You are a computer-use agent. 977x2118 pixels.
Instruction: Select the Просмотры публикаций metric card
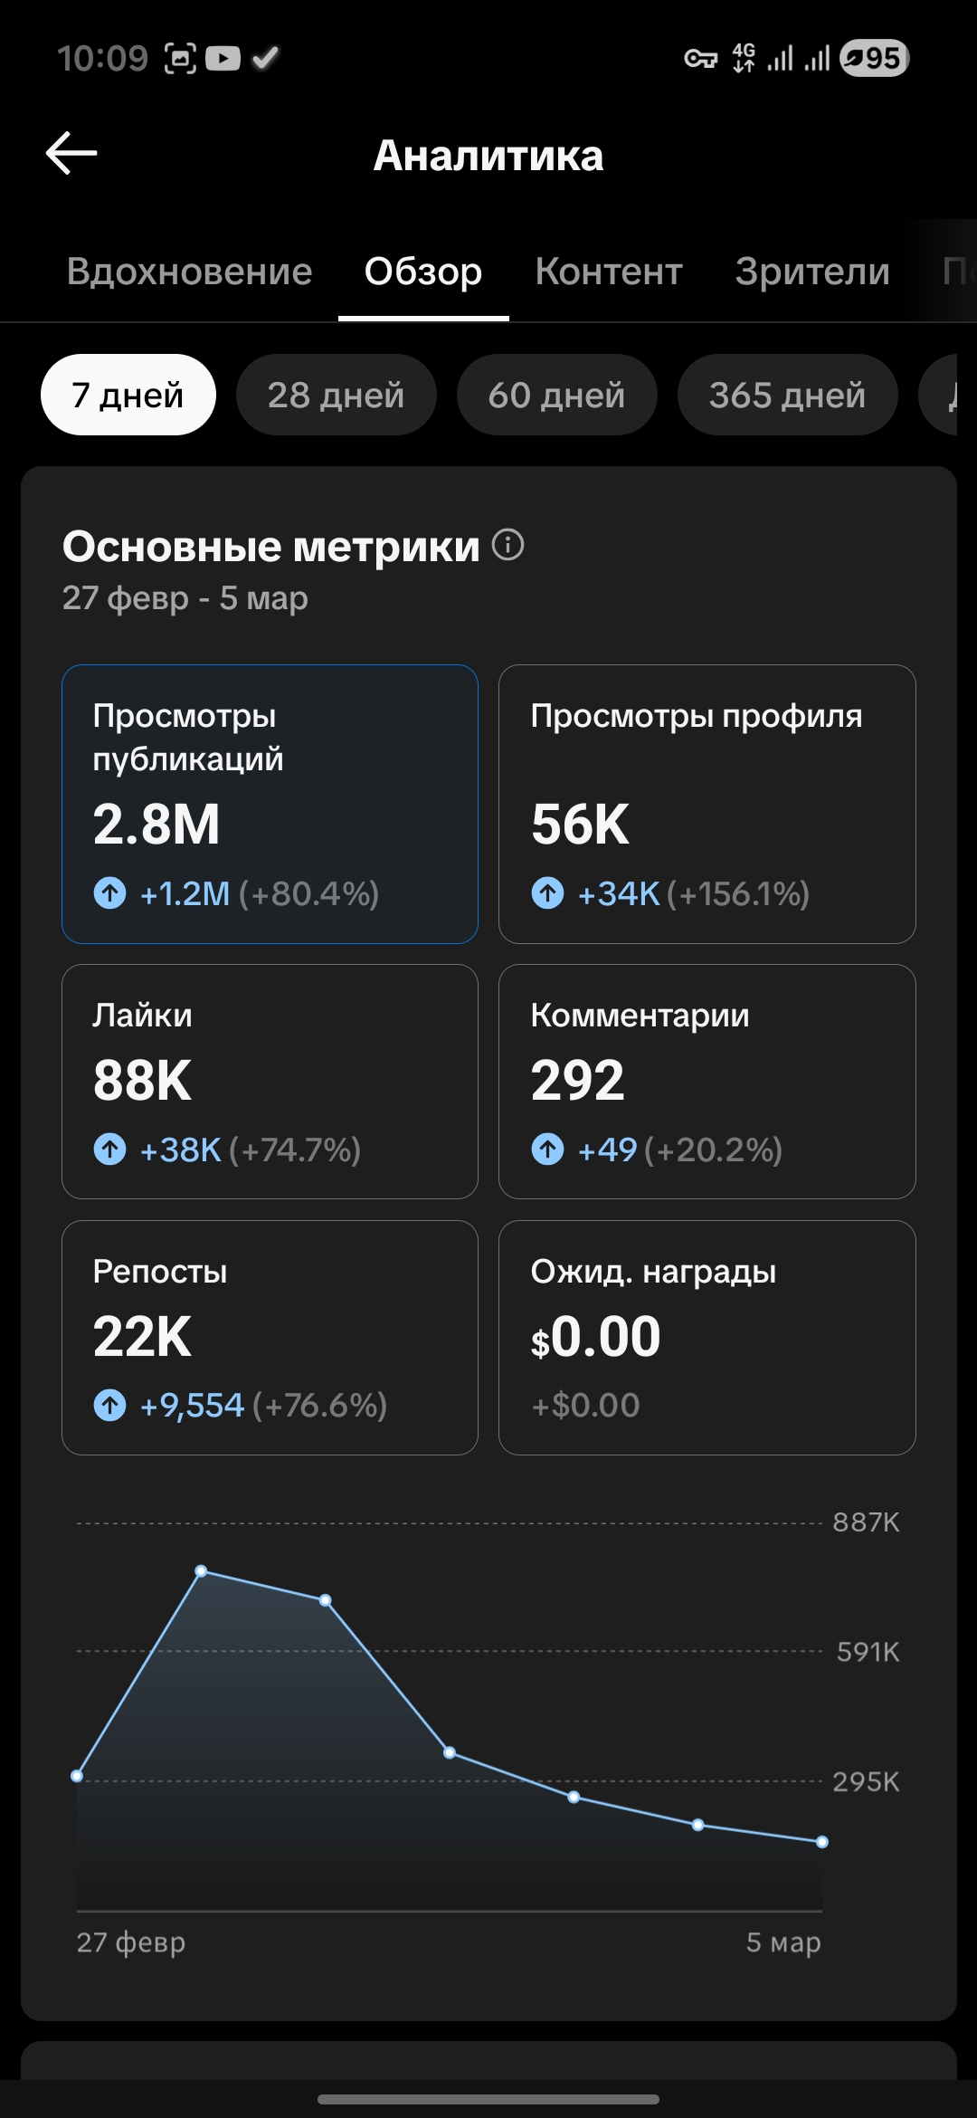pos(270,804)
